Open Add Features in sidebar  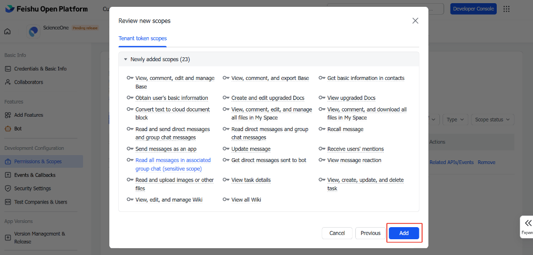(x=28, y=115)
